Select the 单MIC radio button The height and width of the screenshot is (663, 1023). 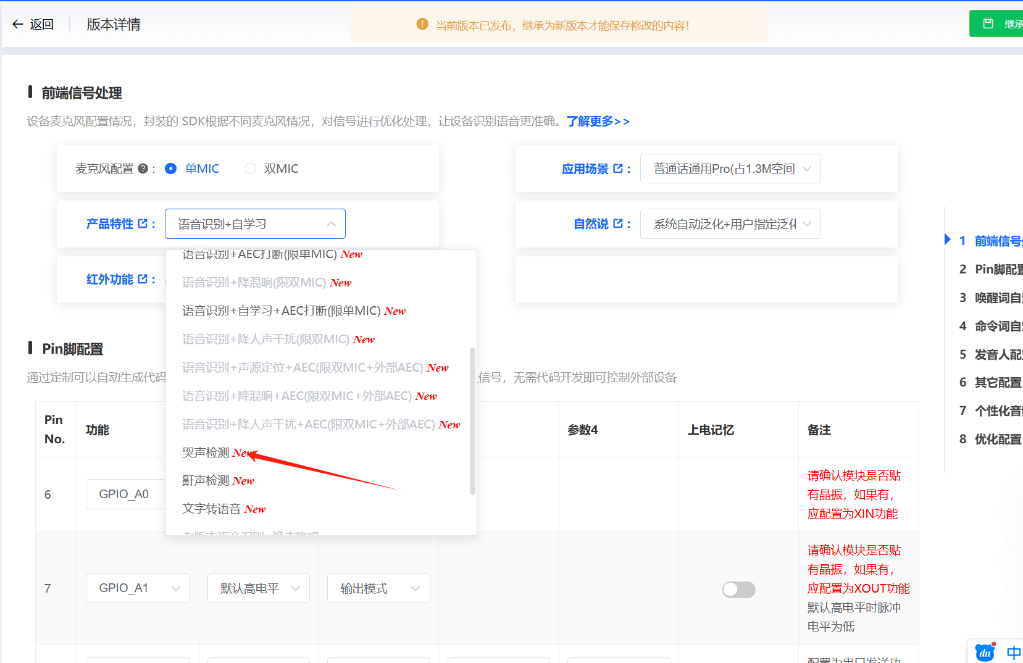(170, 168)
